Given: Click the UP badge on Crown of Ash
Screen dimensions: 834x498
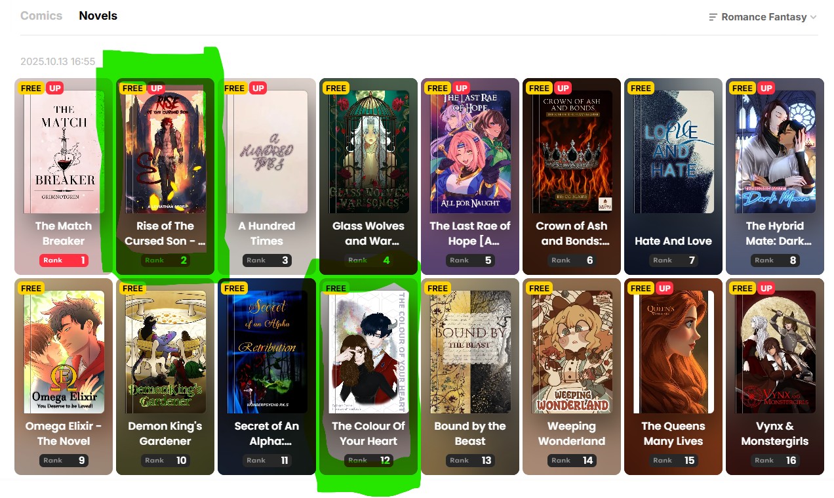Looking at the screenshot, I should [563, 88].
